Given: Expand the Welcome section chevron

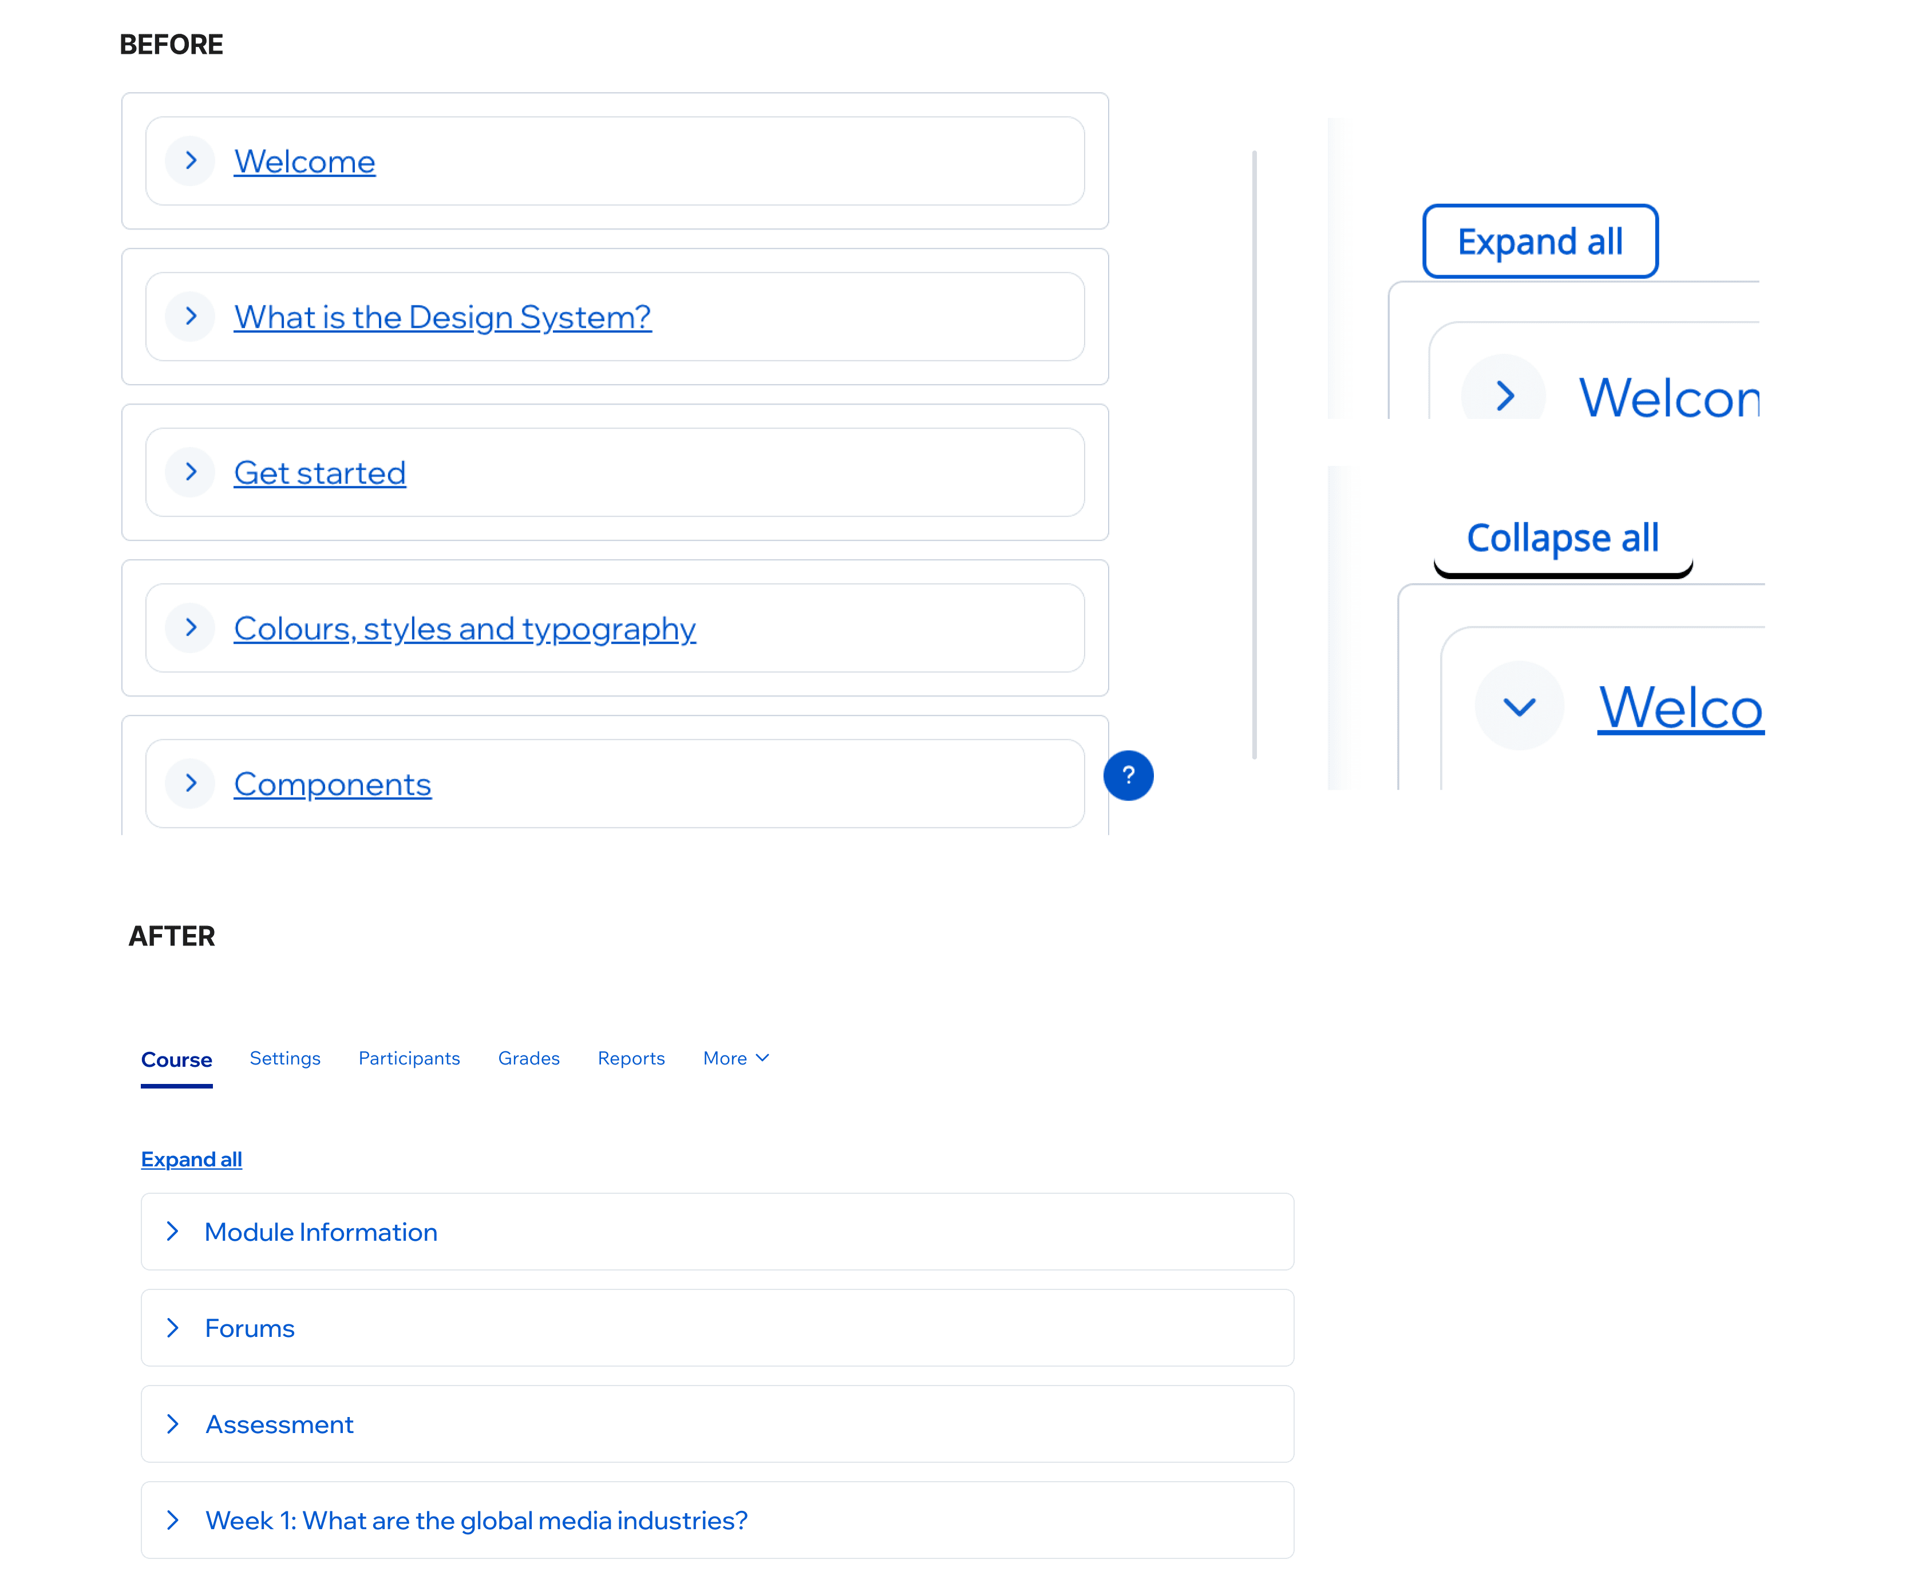Looking at the screenshot, I should point(191,161).
